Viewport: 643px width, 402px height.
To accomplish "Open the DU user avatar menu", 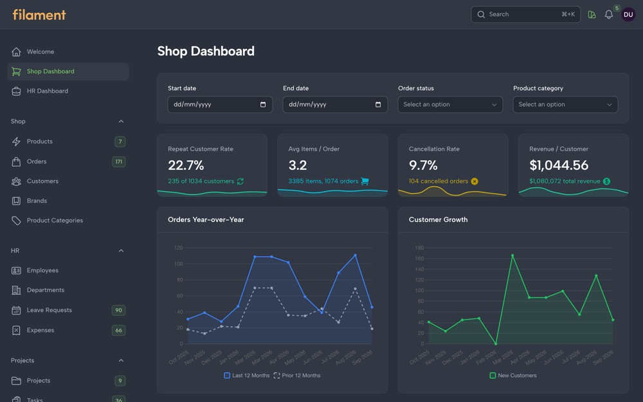I will click(x=628, y=14).
